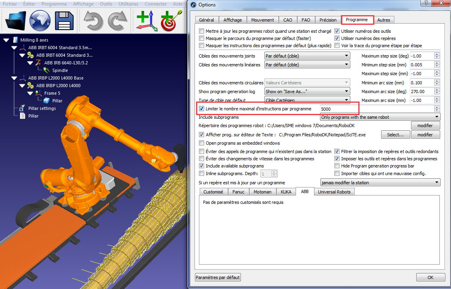
Task: Open Cibles des mouvements joints dropdown
Action: click(x=307, y=56)
